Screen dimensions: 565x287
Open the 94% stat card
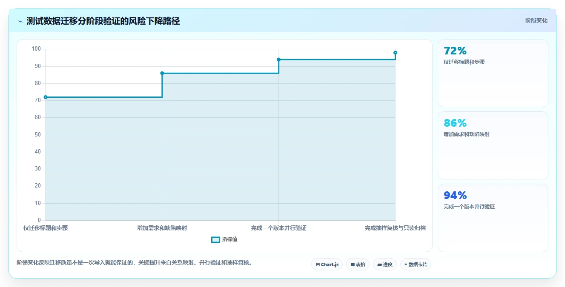click(493, 218)
